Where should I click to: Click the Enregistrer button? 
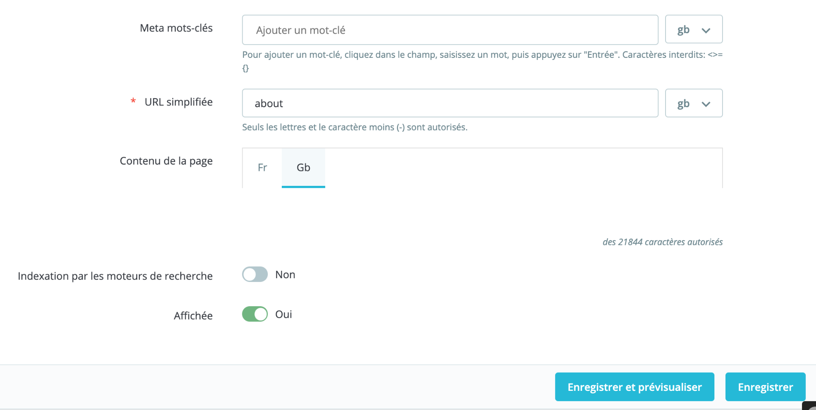pos(765,387)
